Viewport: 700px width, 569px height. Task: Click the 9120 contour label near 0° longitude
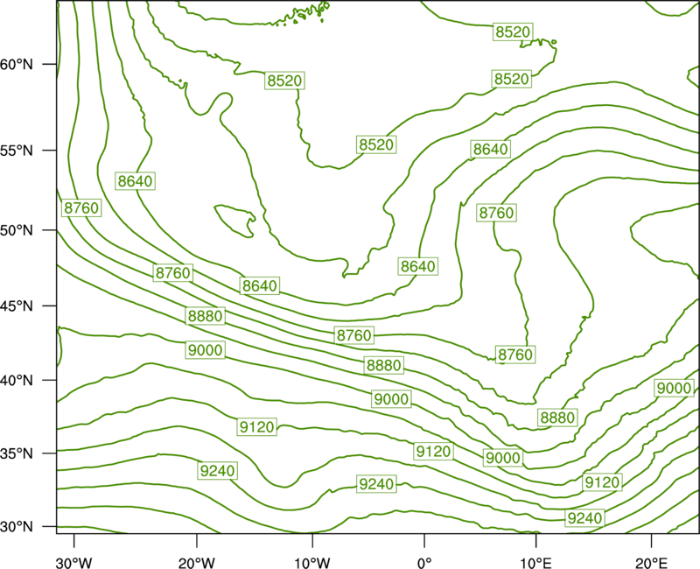[433, 451]
